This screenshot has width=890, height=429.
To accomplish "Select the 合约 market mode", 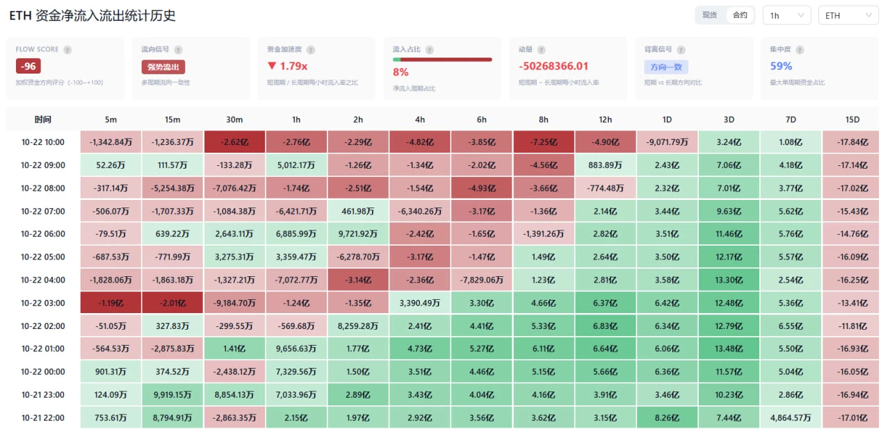I will tap(740, 15).
